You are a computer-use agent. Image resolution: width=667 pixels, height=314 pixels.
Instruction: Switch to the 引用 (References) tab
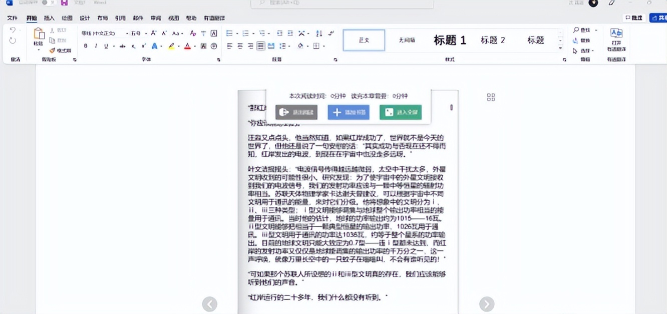tap(120, 18)
